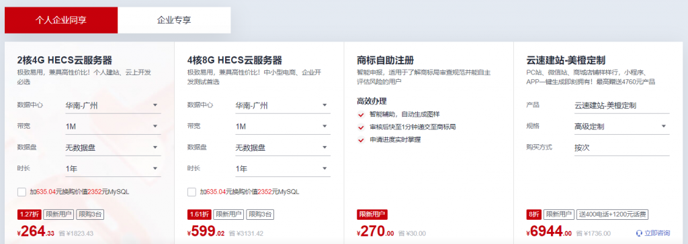Image resolution: width=688 pixels, height=244 pixels.
Task: Tick MySQL add-on checkbox in 4核8G card
Action: click(191, 192)
